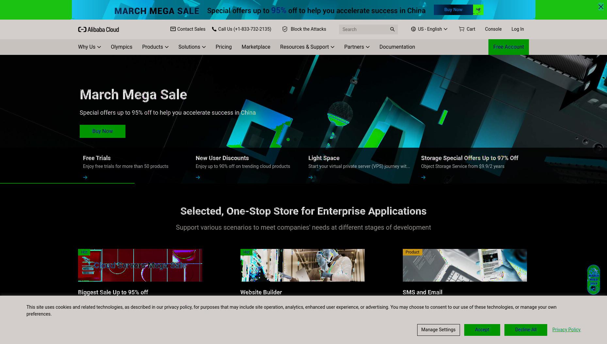607x344 pixels.
Task: Open Documentation in the nav bar
Action: tap(397, 47)
